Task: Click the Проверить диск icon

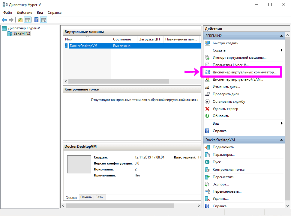Action: tap(207, 94)
